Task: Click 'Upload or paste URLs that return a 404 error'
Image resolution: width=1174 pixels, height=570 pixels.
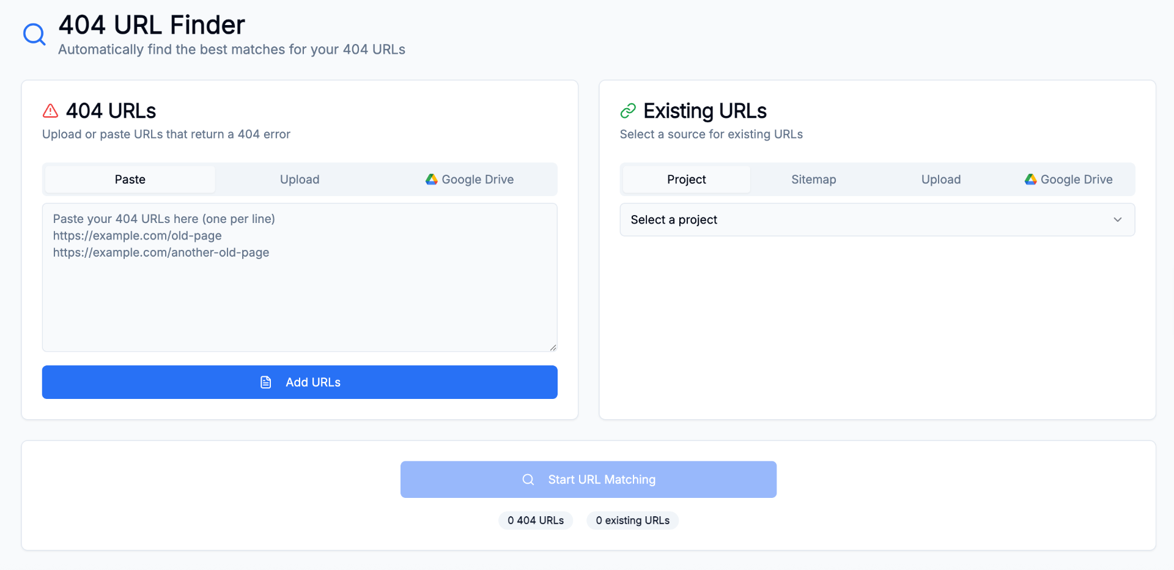Action: tap(166, 134)
